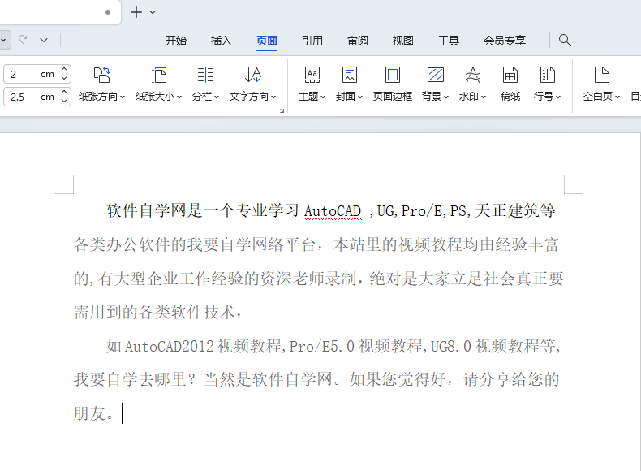
Task: Open the 主题 dropdown arrow
Action: pos(323,97)
